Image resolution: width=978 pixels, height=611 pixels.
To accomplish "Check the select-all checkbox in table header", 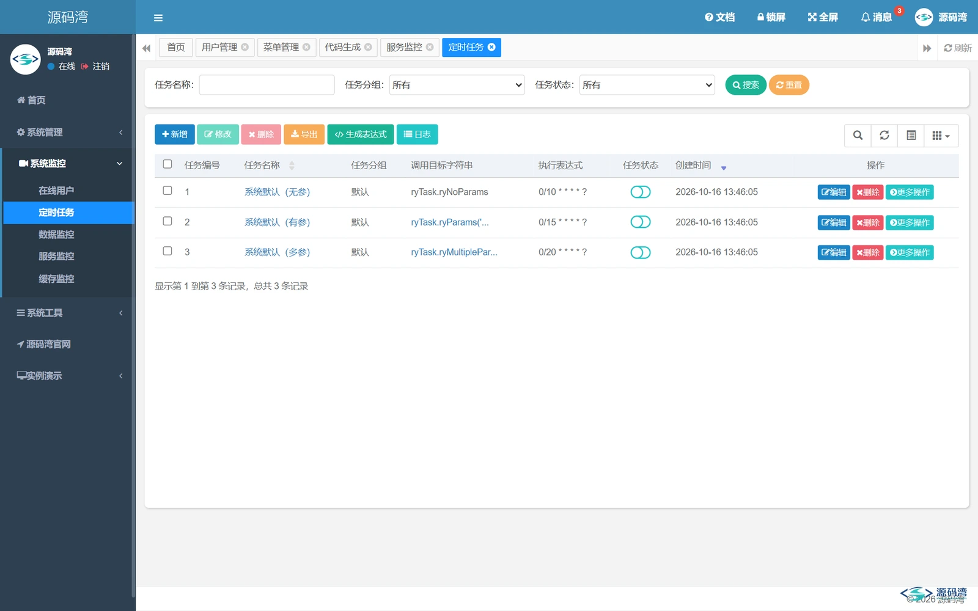I will tap(167, 164).
